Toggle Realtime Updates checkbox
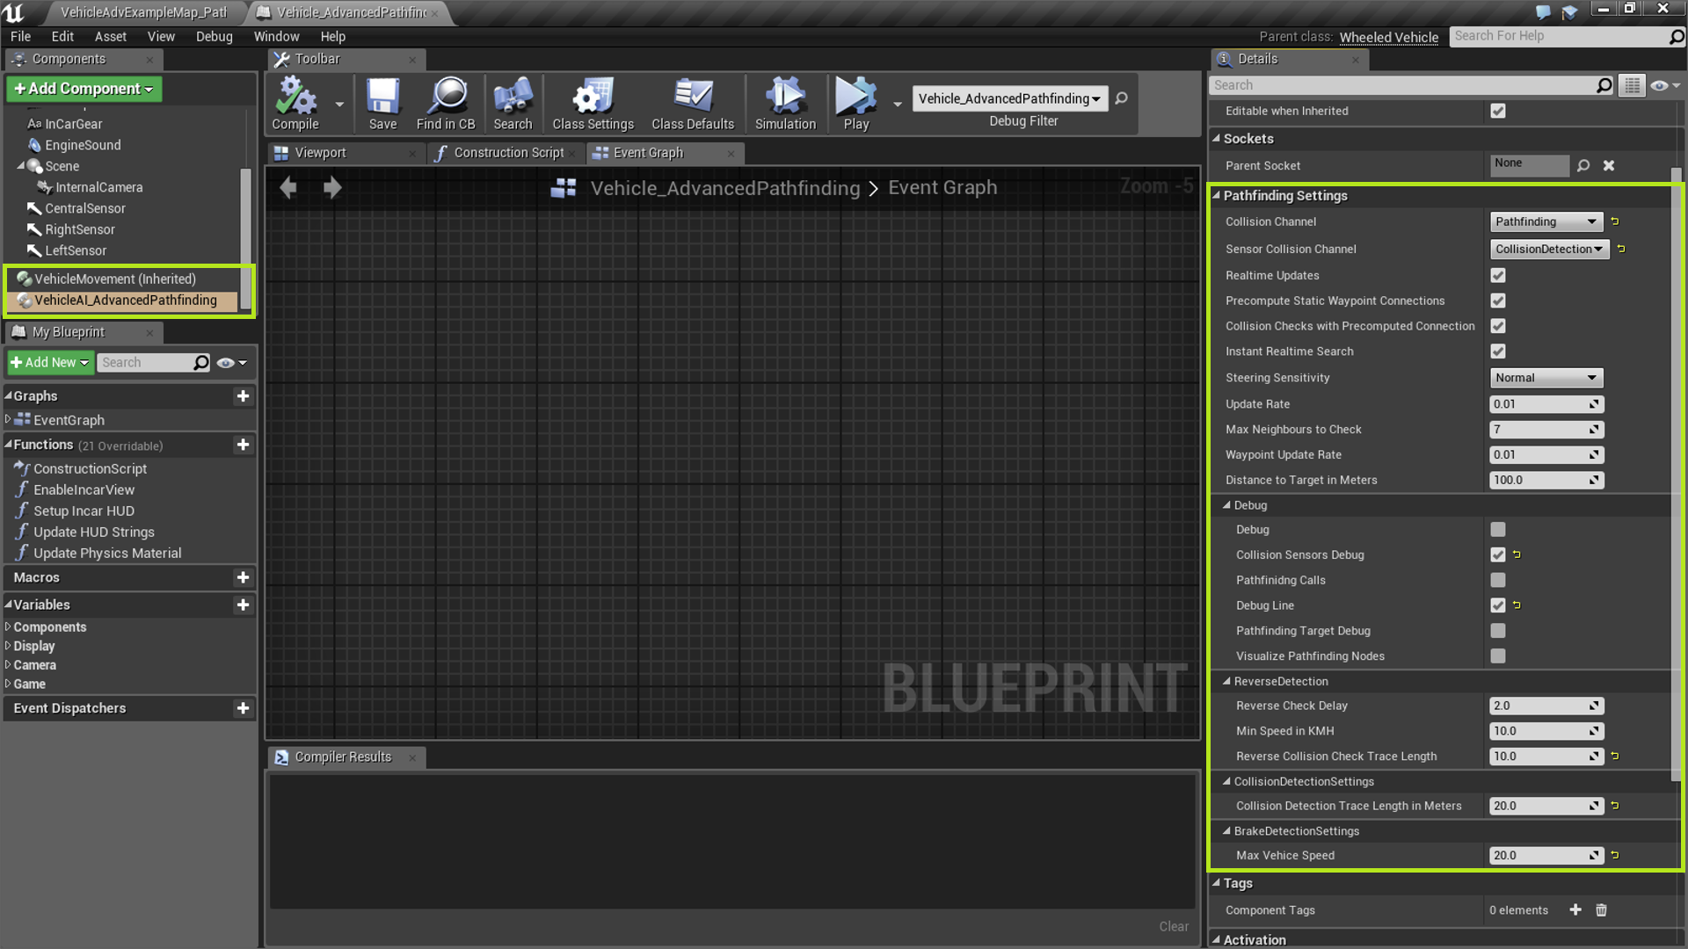The width and height of the screenshot is (1688, 949). 1498,275
